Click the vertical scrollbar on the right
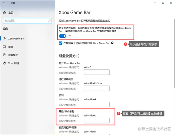Viewport: 175px width, 135px height. [x=174, y=53]
